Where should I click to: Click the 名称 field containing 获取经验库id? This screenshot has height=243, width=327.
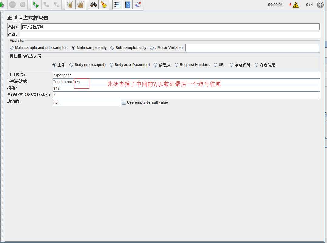coord(170,27)
